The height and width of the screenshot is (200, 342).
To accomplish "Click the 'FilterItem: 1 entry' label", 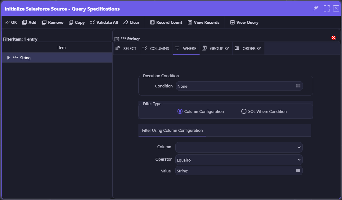I will click(20, 39).
